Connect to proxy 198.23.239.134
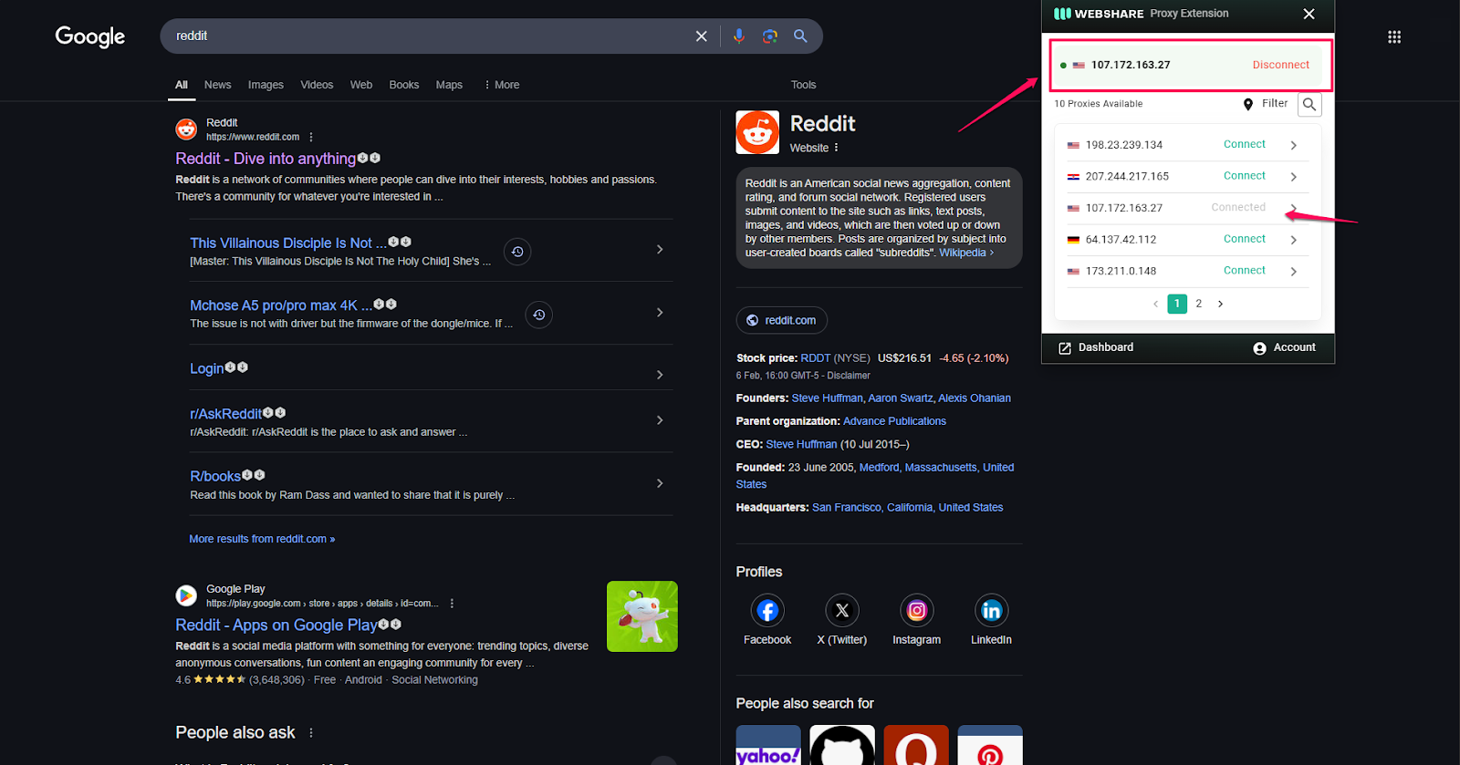 tap(1245, 144)
